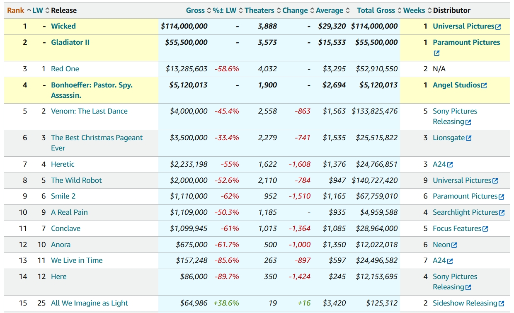
Task: Open the Heretic release link
Action: click(x=63, y=164)
